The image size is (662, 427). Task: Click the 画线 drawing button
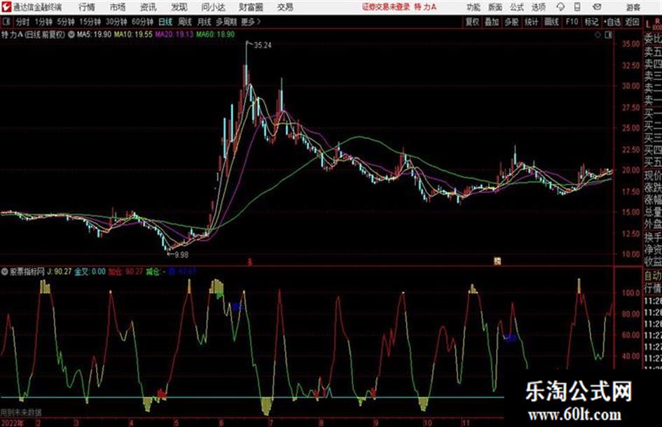tap(551, 22)
